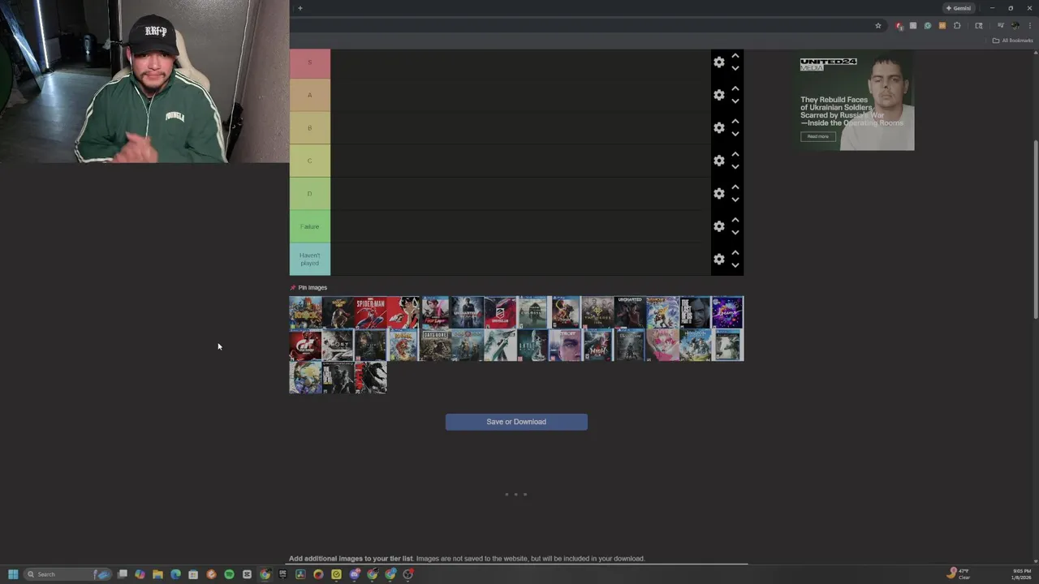Select the Dreams game cover
This screenshot has height=584, width=1039.
coord(727,312)
